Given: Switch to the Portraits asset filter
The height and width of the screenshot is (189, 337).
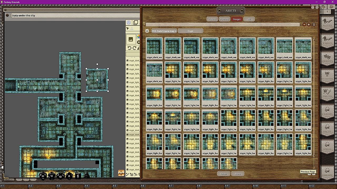Looking at the screenshot, I should point(224,19).
